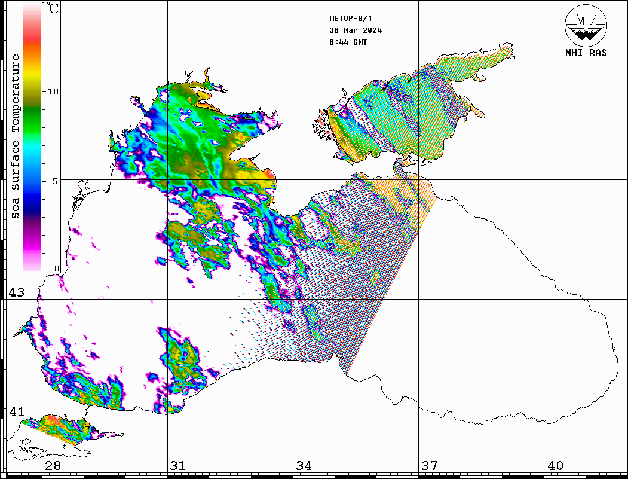Click longitude label '34'
Screen dimensions: 628x479
coord(304,465)
